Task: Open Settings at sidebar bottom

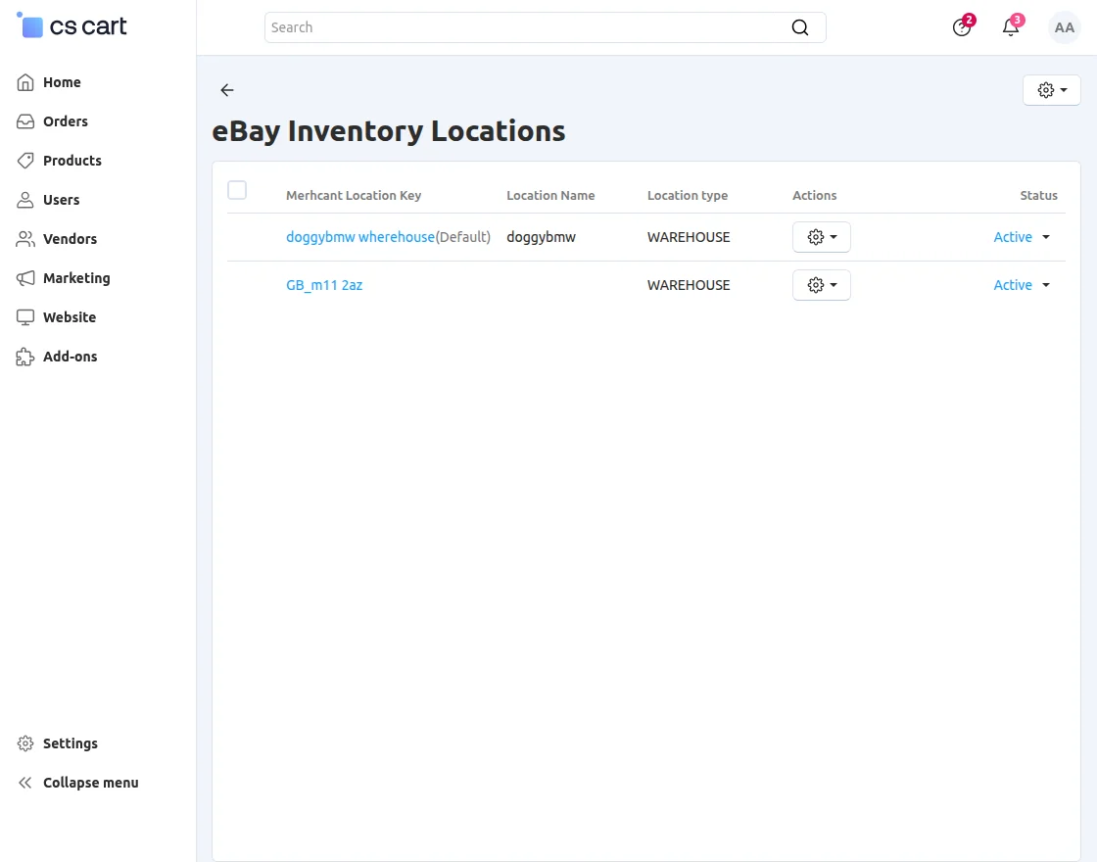Action: 70,743
